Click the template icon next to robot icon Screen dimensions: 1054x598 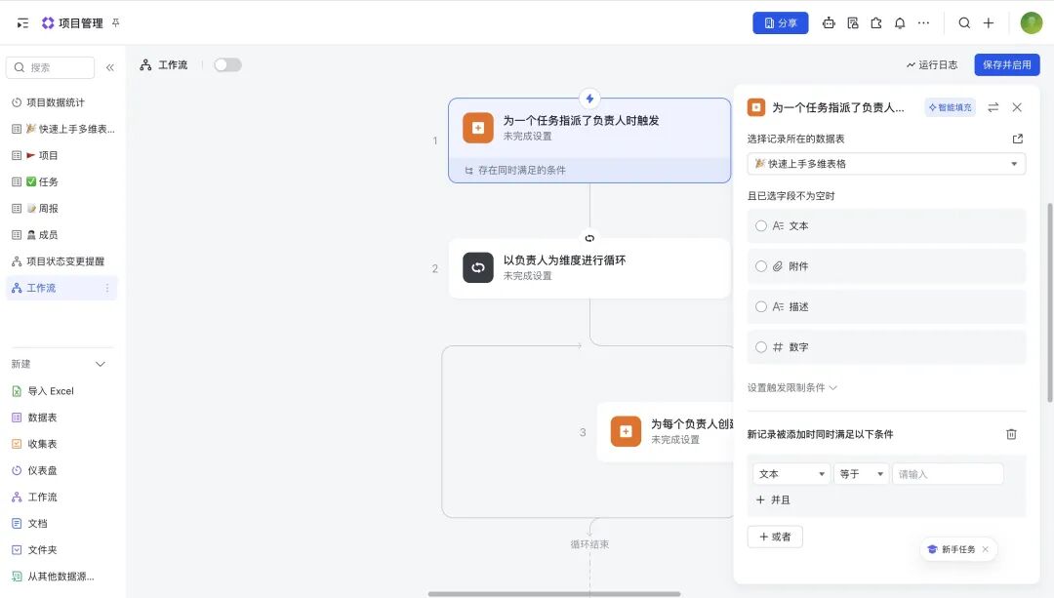coord(852,23)
